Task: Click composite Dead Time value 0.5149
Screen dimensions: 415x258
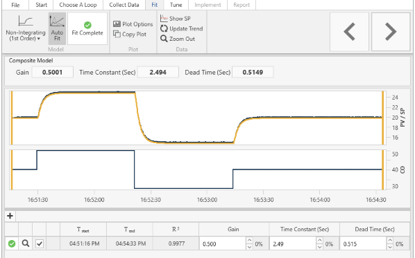Action: click(253, 73)
